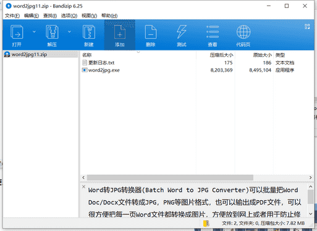Screen dimensions: 317x231
Task: Sort by the 类型 column header
Action: [280, 55]
